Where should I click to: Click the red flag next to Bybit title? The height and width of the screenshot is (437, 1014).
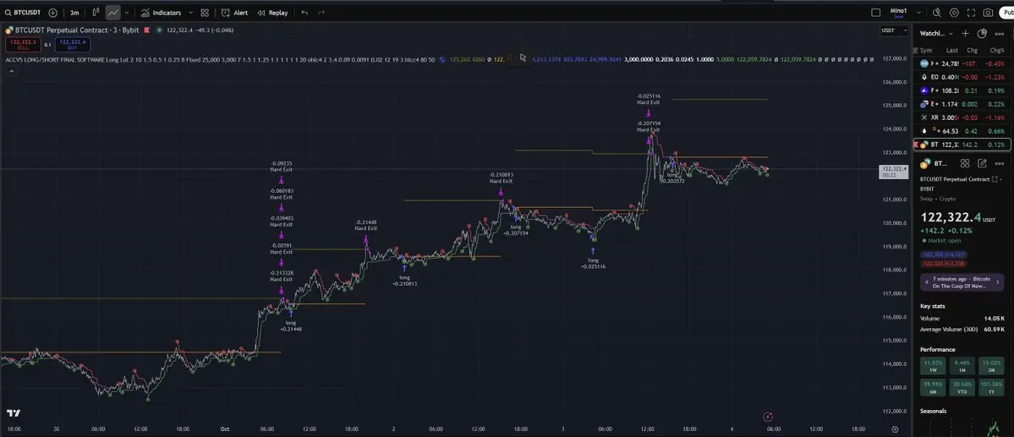tap(147, 30)
